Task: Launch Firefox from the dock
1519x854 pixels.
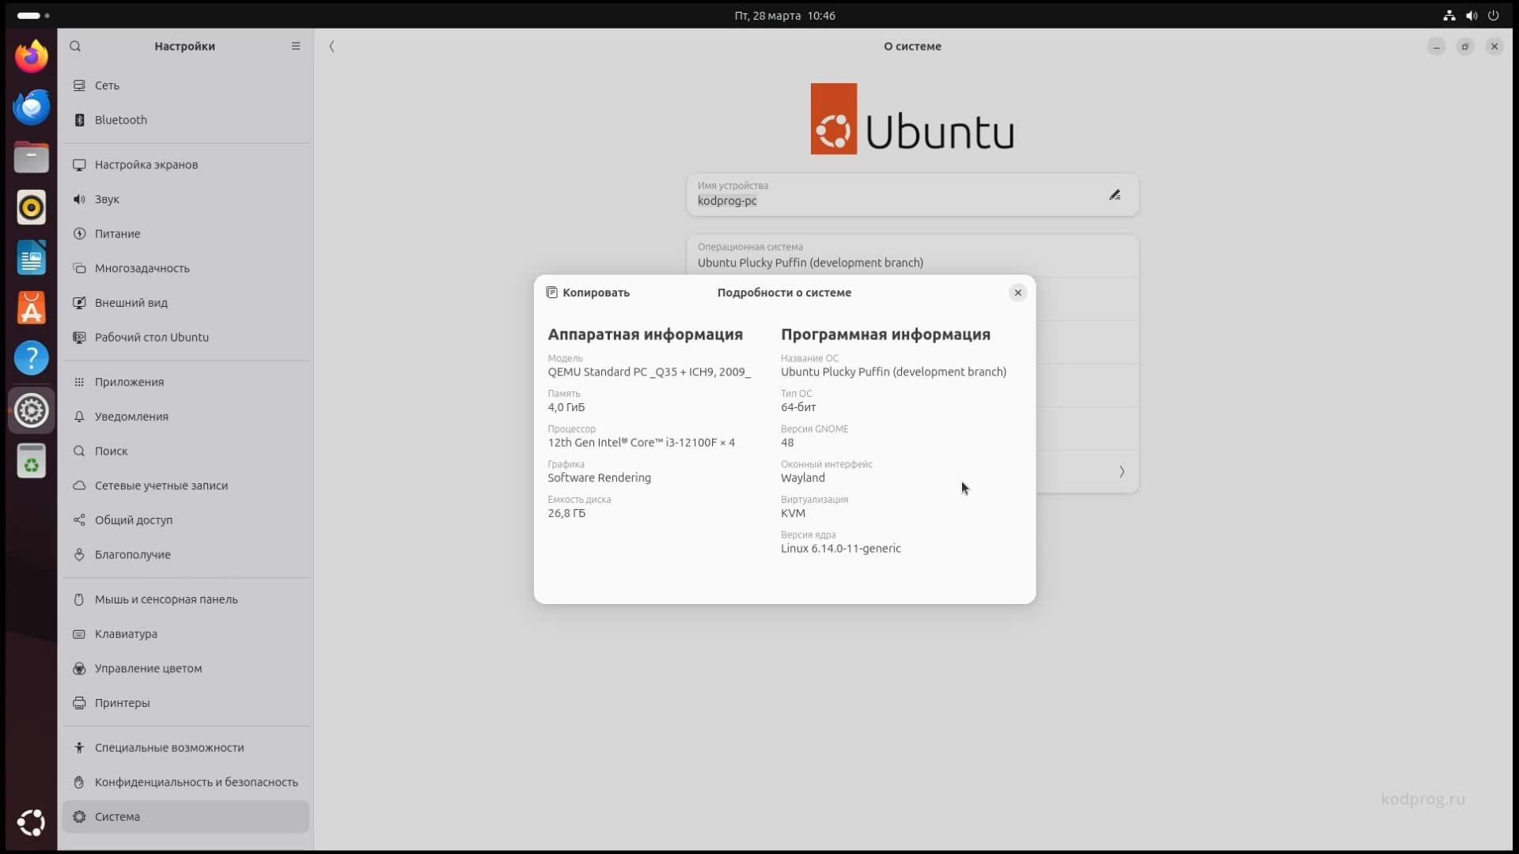Action: click(32, 57)
